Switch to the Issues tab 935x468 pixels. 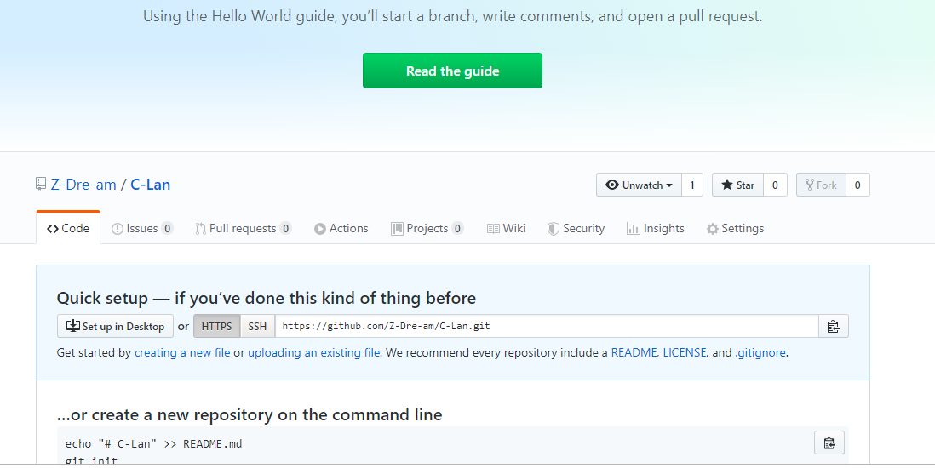click(x=142, y=228)
